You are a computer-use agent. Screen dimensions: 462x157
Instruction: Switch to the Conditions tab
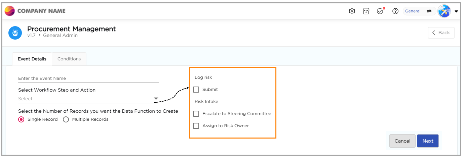(x=69, y=59)
